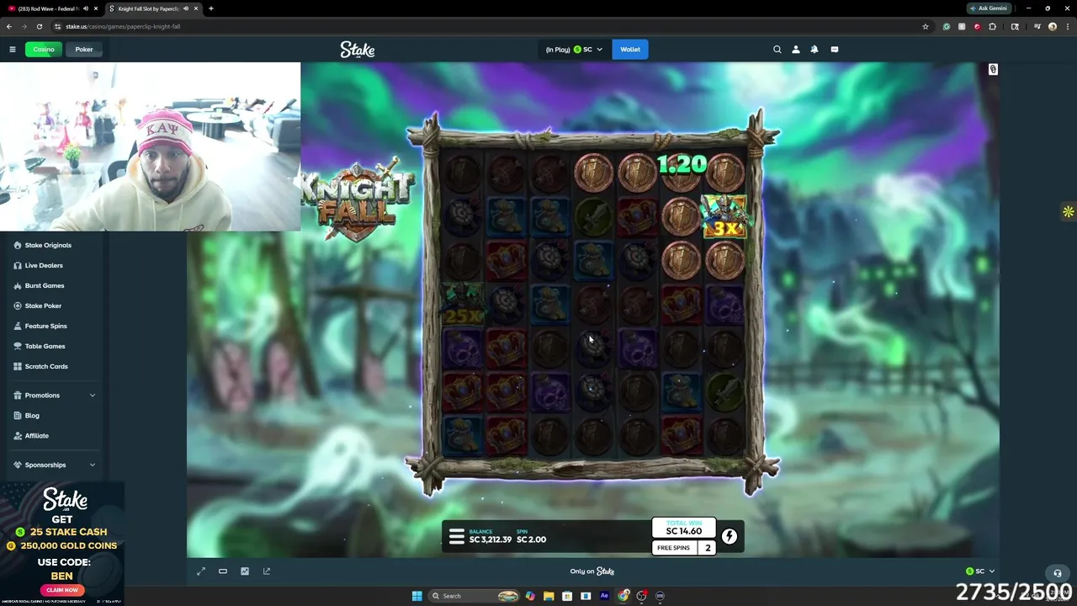Click the Windows taskbar search box
Viewport: 1077px width, 606px height.
coord(475,596)
